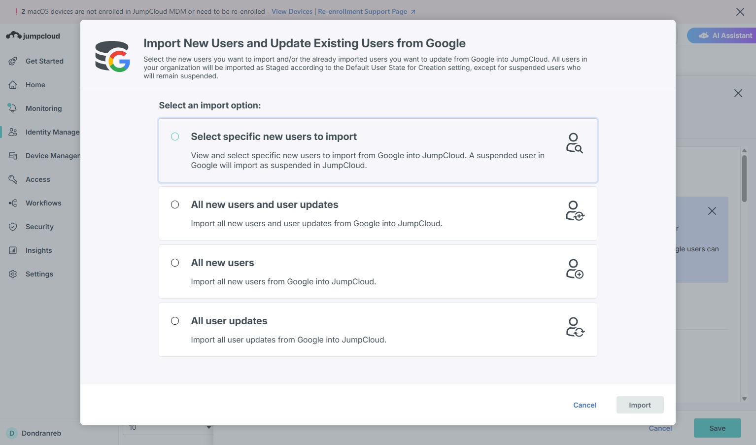
Task: Click the Security shield icon
Action: pyautogui.click(x=13, y=227)
